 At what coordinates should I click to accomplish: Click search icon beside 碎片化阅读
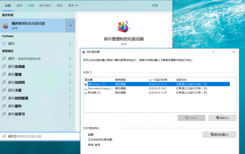(4, 67)
